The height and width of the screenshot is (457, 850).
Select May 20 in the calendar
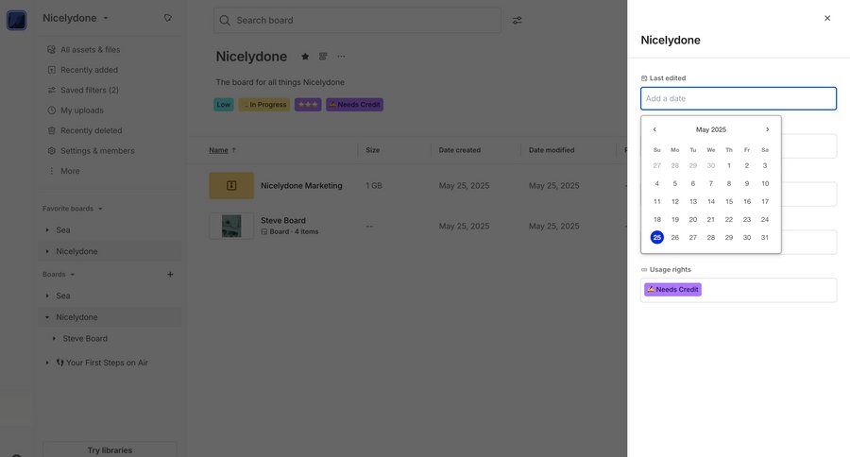[693, 220]
